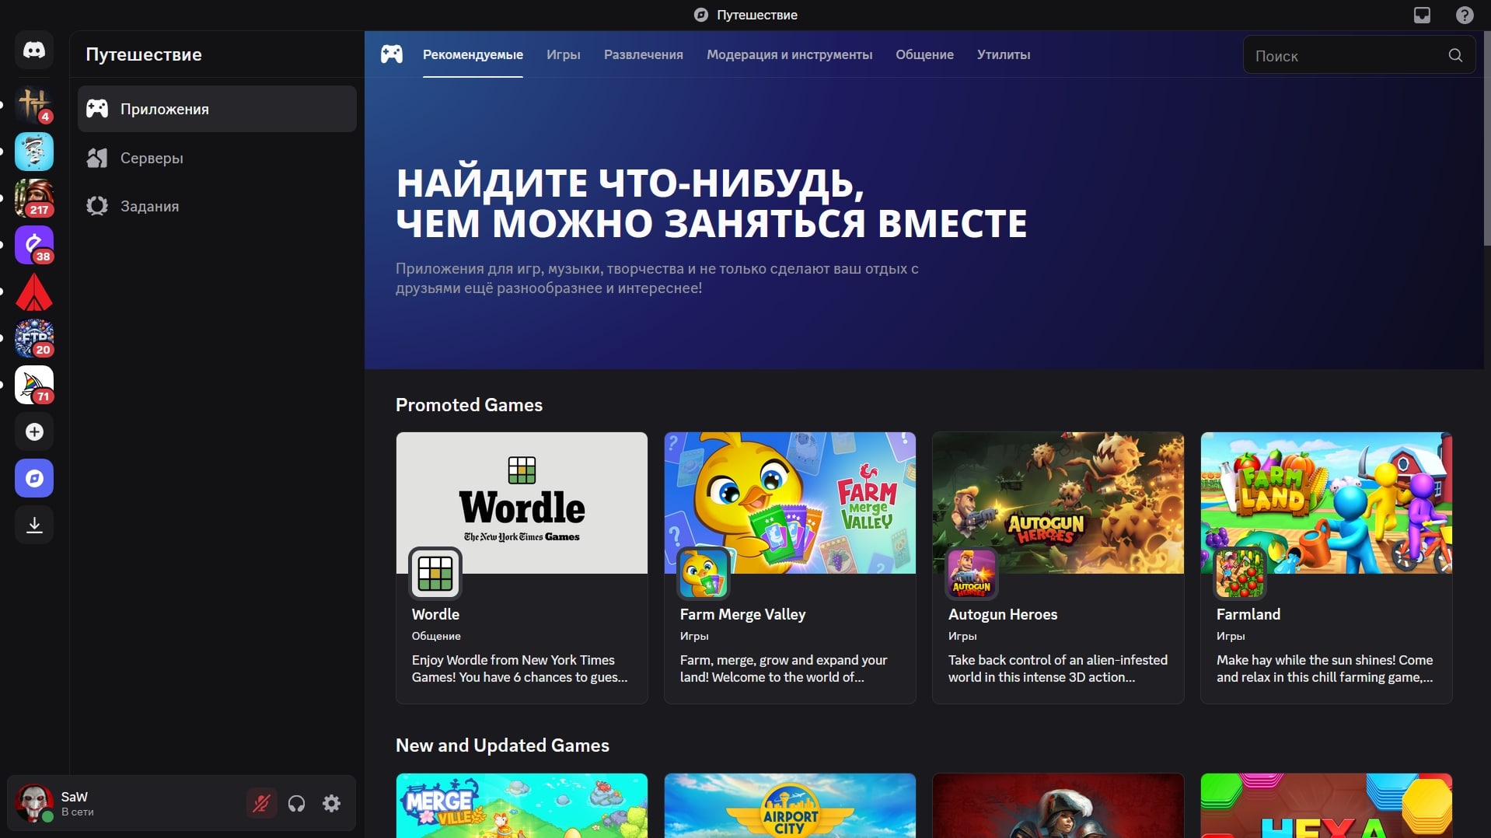Screen dimensions: 1491x838
Task: Open the red triangle server icon
Action: pyautogui.click(x=34, y=292)
